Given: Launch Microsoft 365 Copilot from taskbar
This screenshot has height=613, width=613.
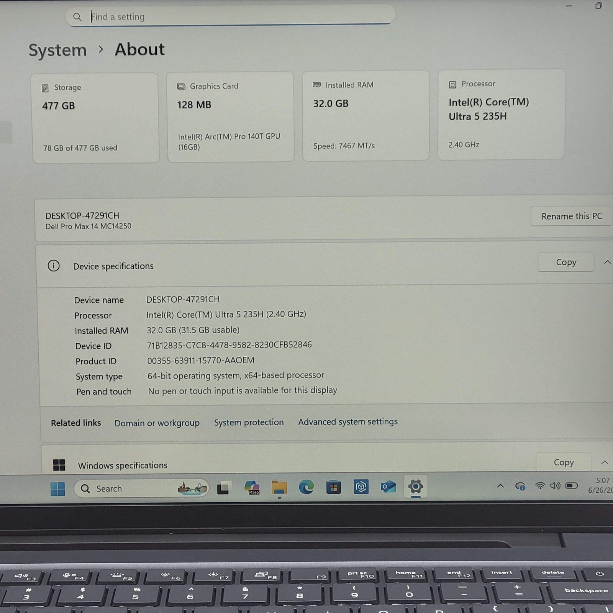Looking at the screenshot, I should [252, 487].
